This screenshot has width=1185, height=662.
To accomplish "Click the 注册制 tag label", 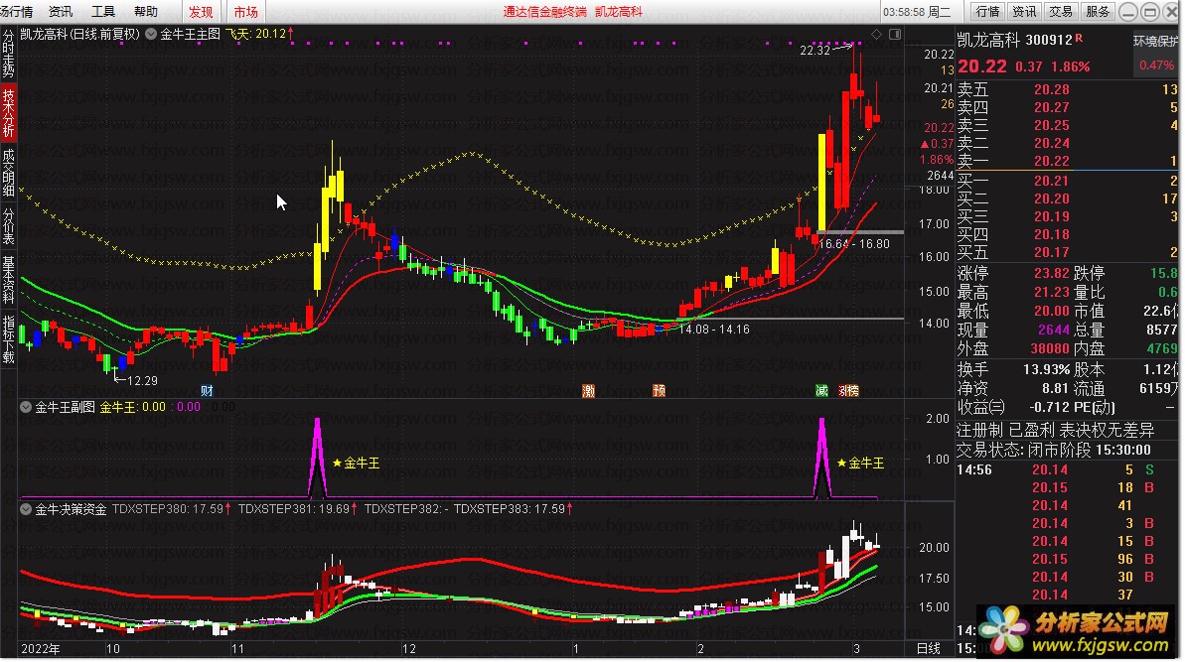I will click(979, 431).
